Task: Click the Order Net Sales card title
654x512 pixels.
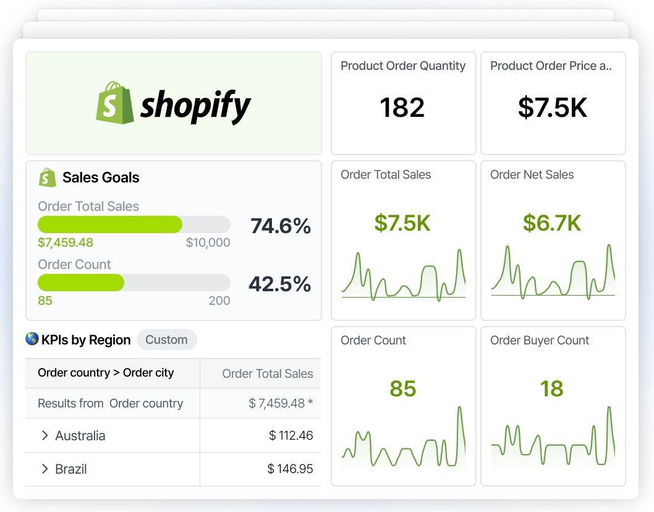Action: click(x=532, y=174)
